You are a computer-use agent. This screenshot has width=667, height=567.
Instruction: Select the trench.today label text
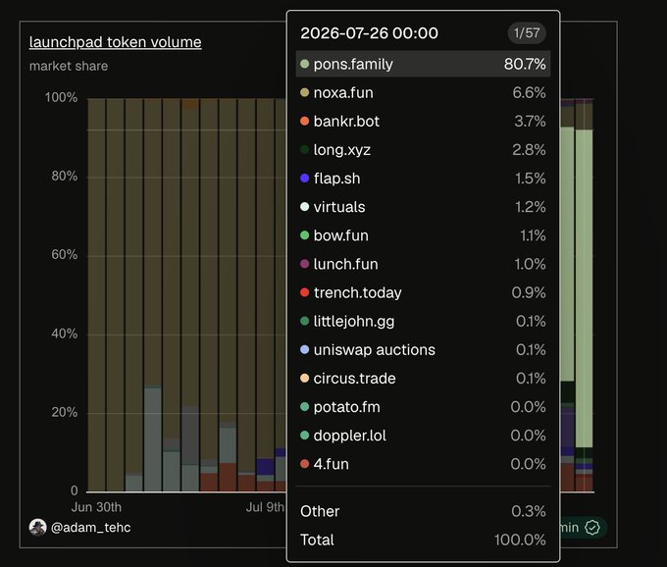coord(358,292)
